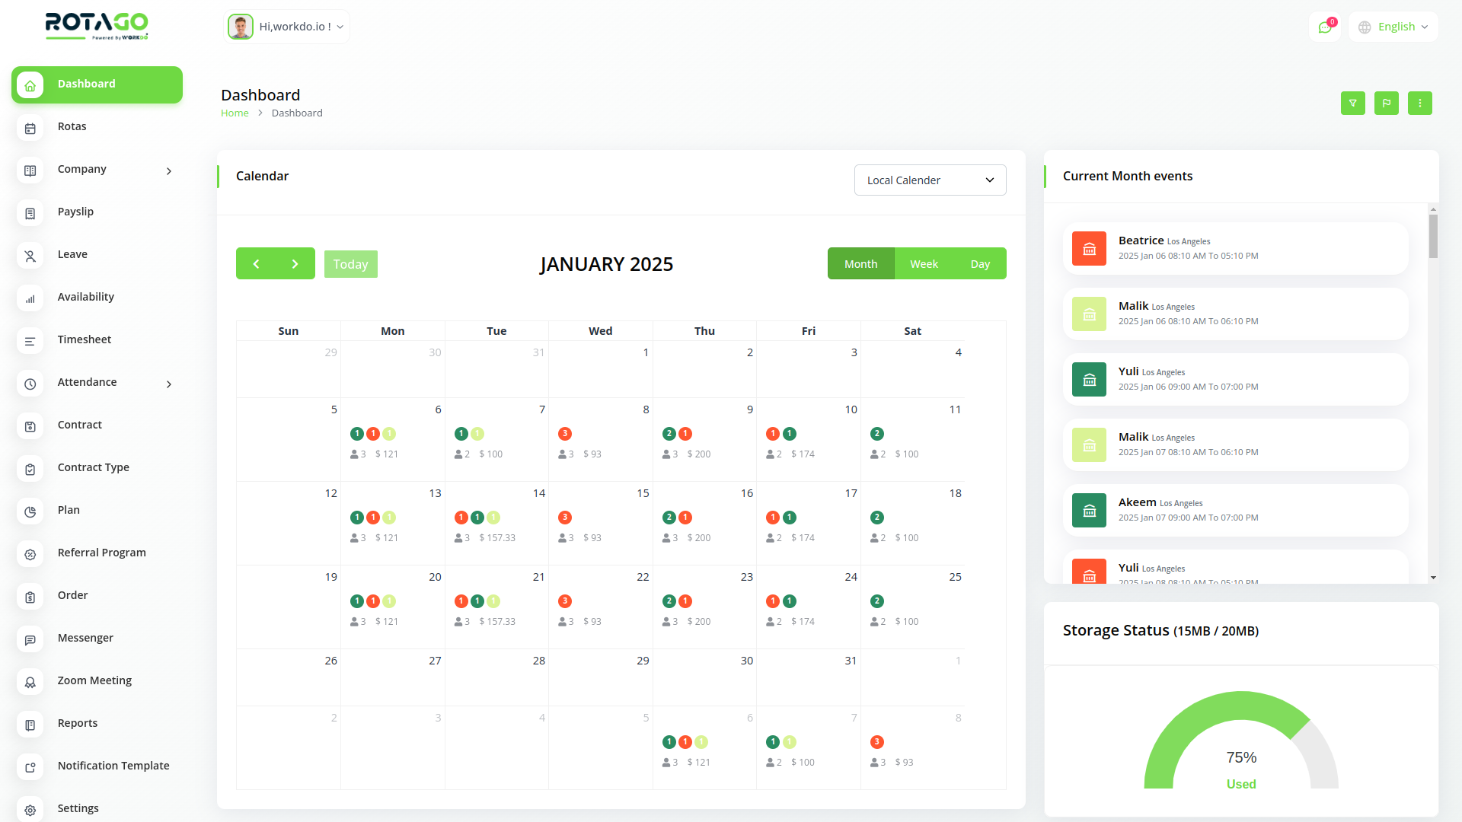Click the green flag icon button
Screen dimensions: 1462x822
click(1387, 104)
